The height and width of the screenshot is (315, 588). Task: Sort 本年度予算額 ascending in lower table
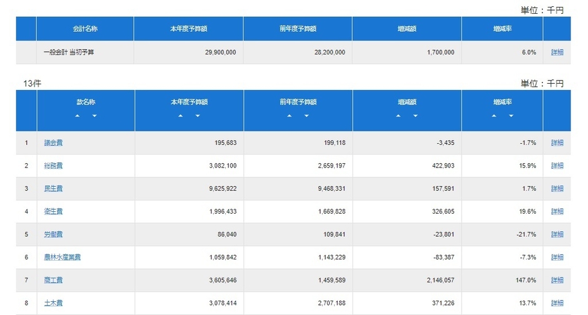click(x=181, y=116)
